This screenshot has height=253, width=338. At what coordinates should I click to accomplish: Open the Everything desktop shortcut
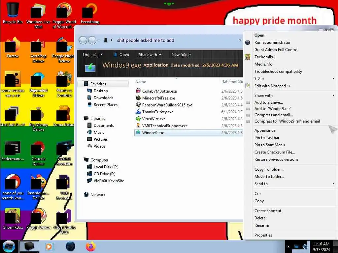pyautogui.click(x=90, y=13)
